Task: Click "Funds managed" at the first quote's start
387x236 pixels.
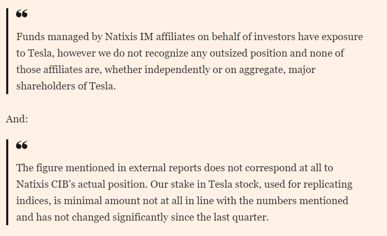Action: click(45, 37)
